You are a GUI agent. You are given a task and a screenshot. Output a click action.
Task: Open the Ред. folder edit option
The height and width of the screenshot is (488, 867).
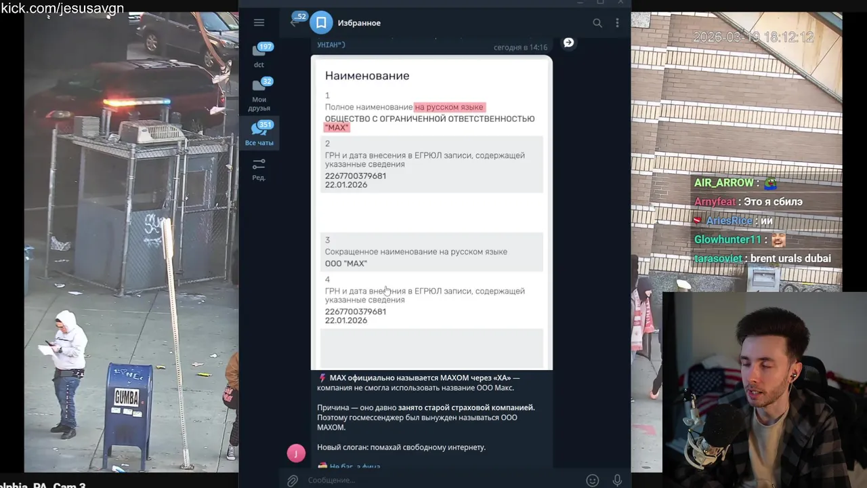(x=259, y=169)
